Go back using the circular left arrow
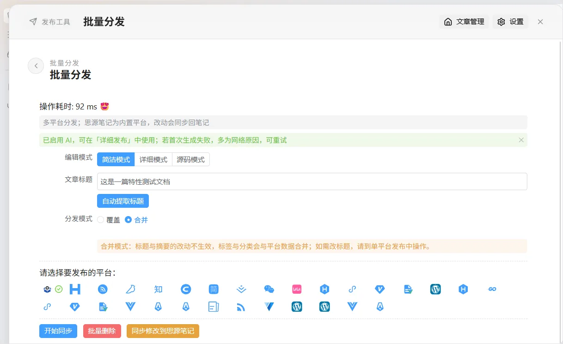 (36, 66)
